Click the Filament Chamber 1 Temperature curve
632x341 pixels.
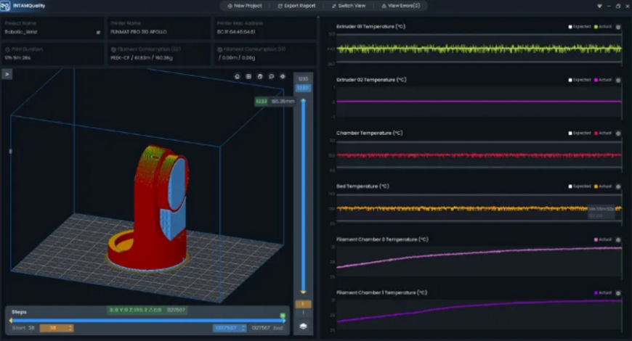tap(479, 305)
